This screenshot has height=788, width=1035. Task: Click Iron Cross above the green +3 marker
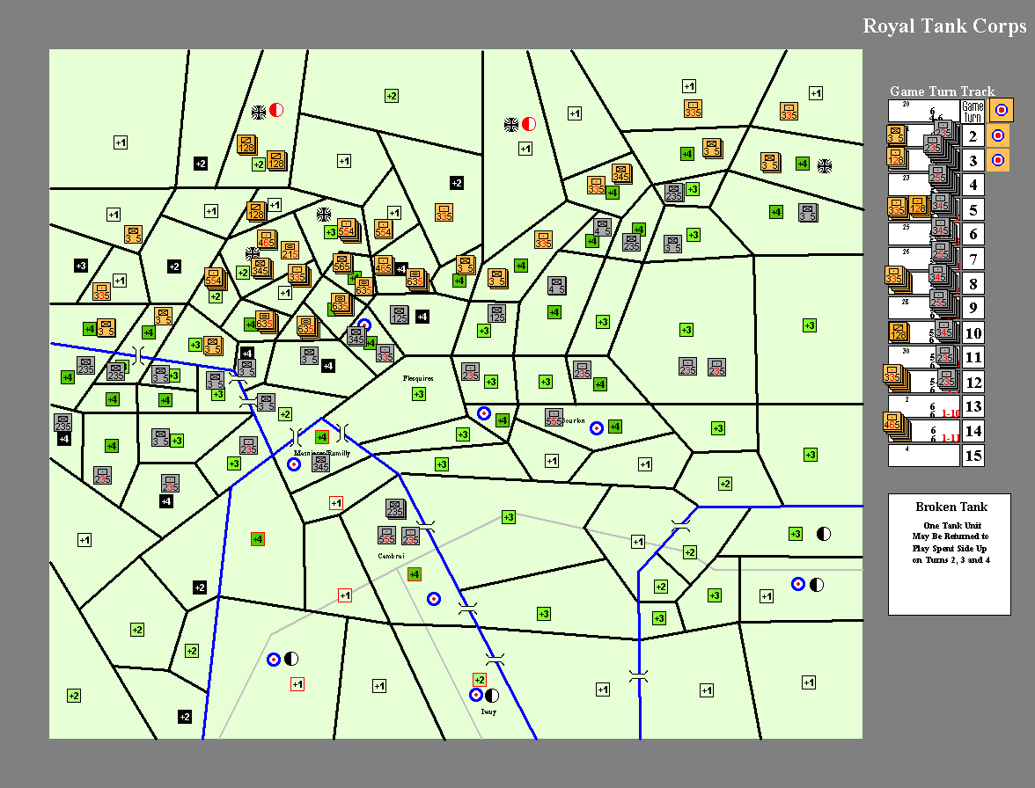click(x=324, y=215)
